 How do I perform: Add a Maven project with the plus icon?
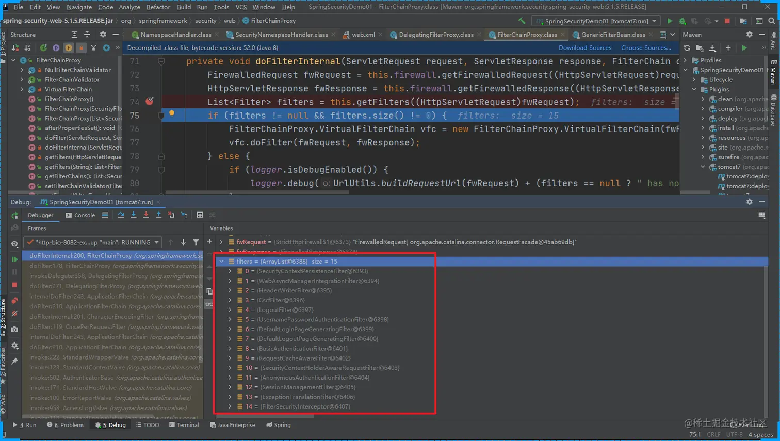point(728,48)
